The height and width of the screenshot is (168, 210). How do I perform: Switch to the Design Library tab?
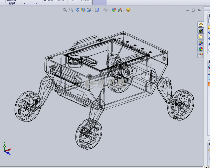click(x=201, y=31)
